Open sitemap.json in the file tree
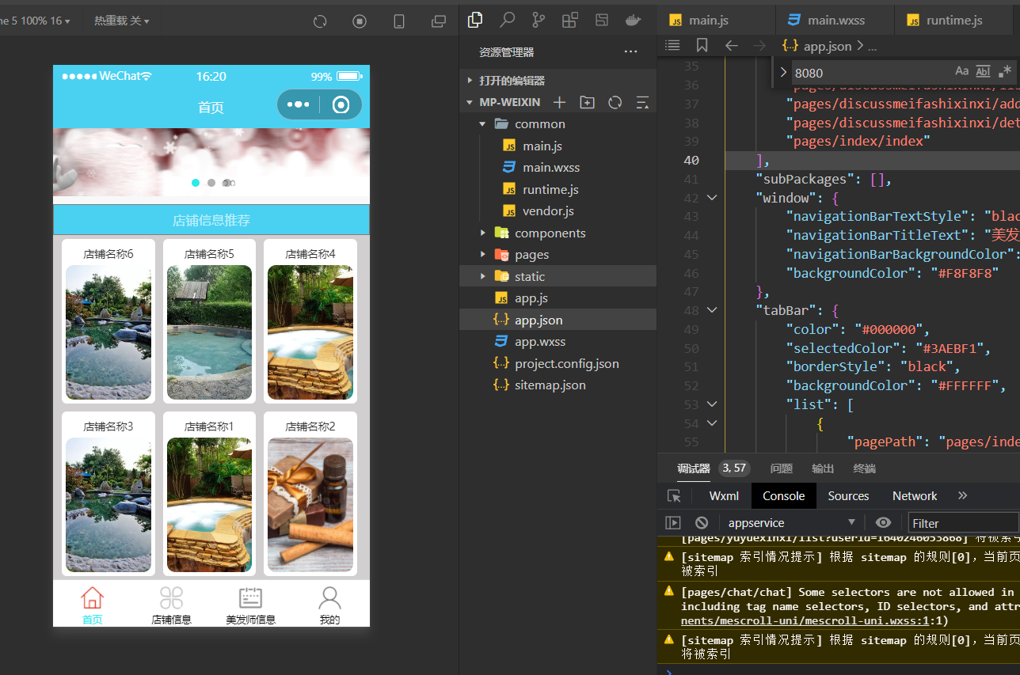This screenshot has height=675, width=1020. [550, 385]
